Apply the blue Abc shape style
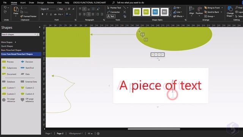This screenshot has width=243, height=137. (x=155, y=12)
